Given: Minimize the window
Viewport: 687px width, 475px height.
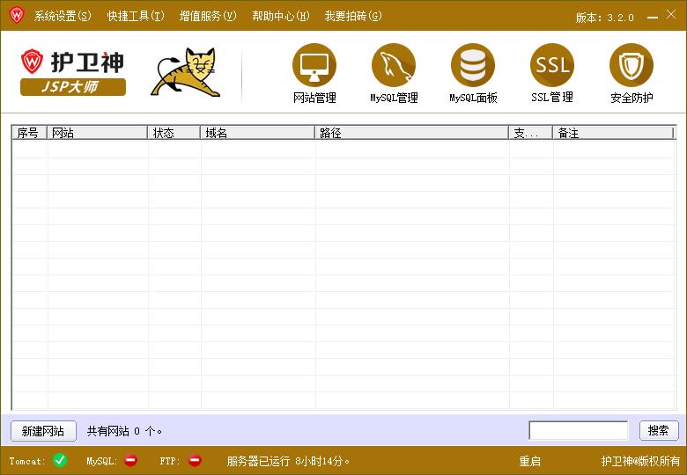Looking at the screenshot, I should click(653, 17).
